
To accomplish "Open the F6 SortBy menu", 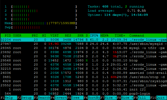I will (92, 98).
